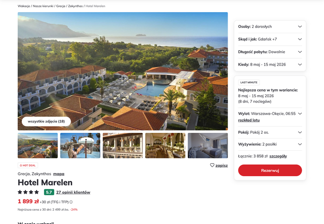The image size is (324, 224).
Task: Expand the Osoby dropdown chevron
Action: 300,26
